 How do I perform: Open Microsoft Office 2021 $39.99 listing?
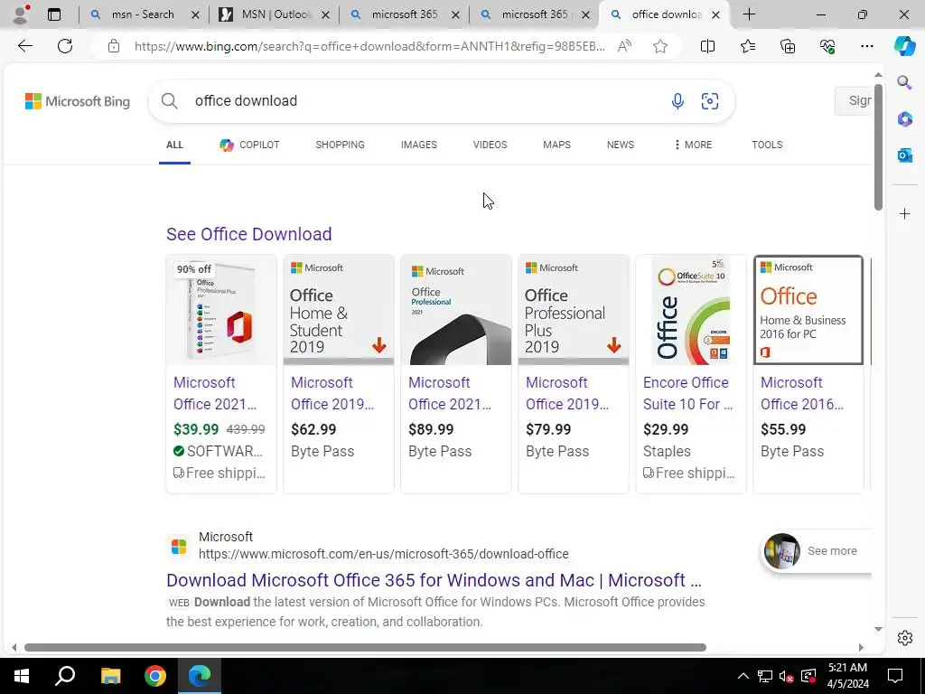coord(221,373)
